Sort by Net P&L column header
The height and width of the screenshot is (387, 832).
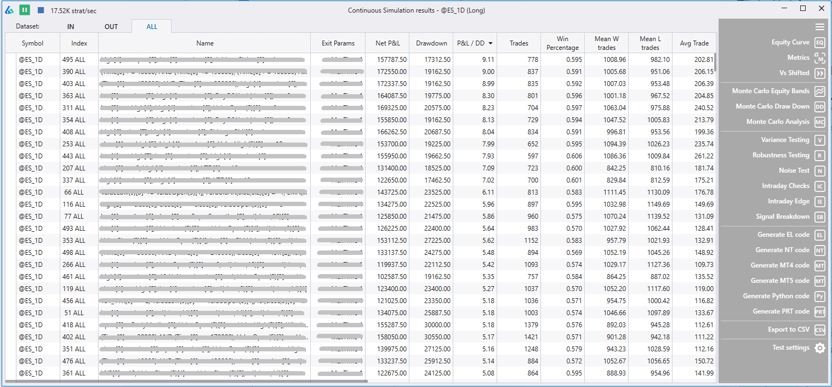(x=387, y=43)
